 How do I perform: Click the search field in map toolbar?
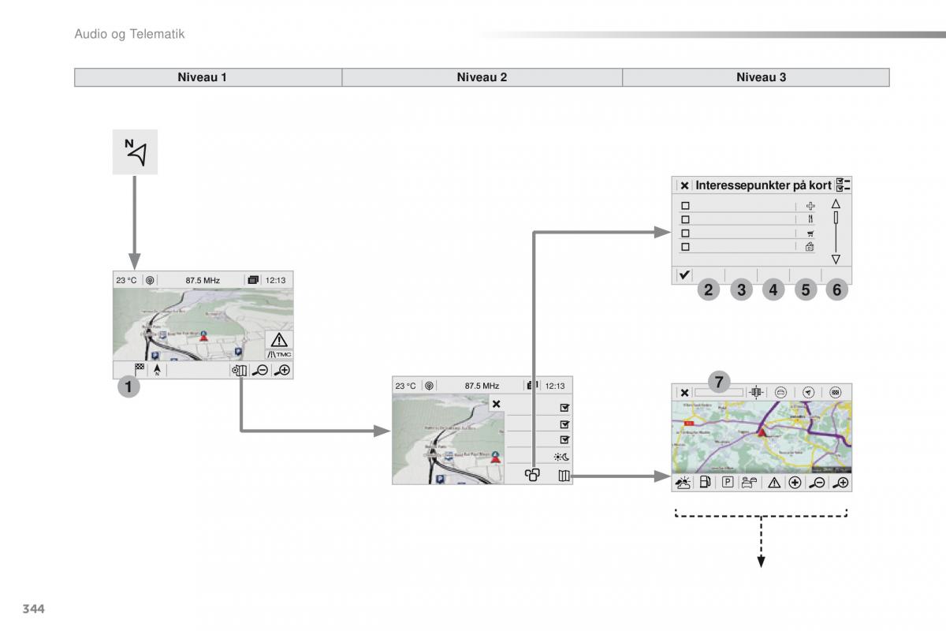(x=719, y=392)
